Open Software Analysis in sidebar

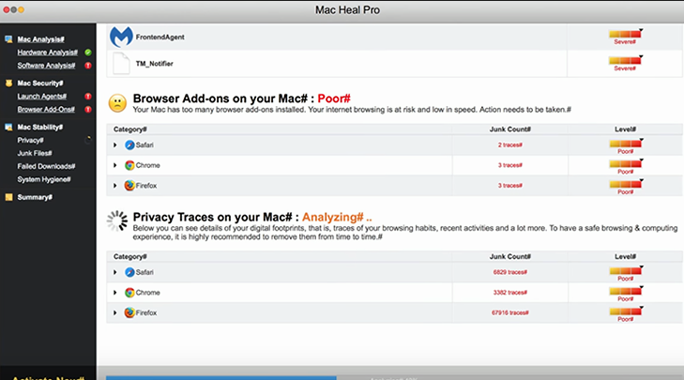tap(47, 66)
